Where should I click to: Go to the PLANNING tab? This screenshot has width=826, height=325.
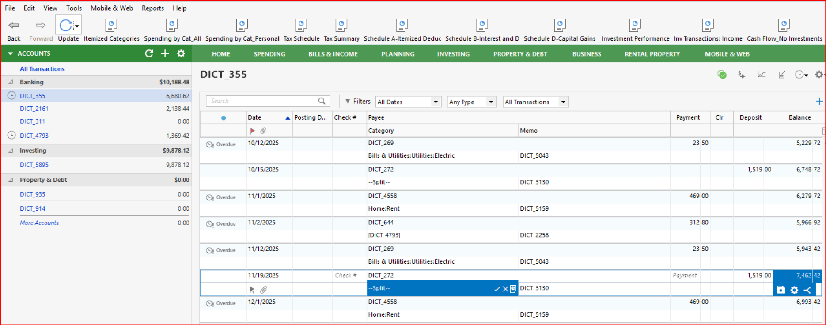coord(398,54)
